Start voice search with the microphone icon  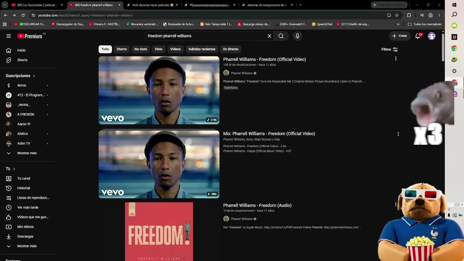(x=297, y=36)
